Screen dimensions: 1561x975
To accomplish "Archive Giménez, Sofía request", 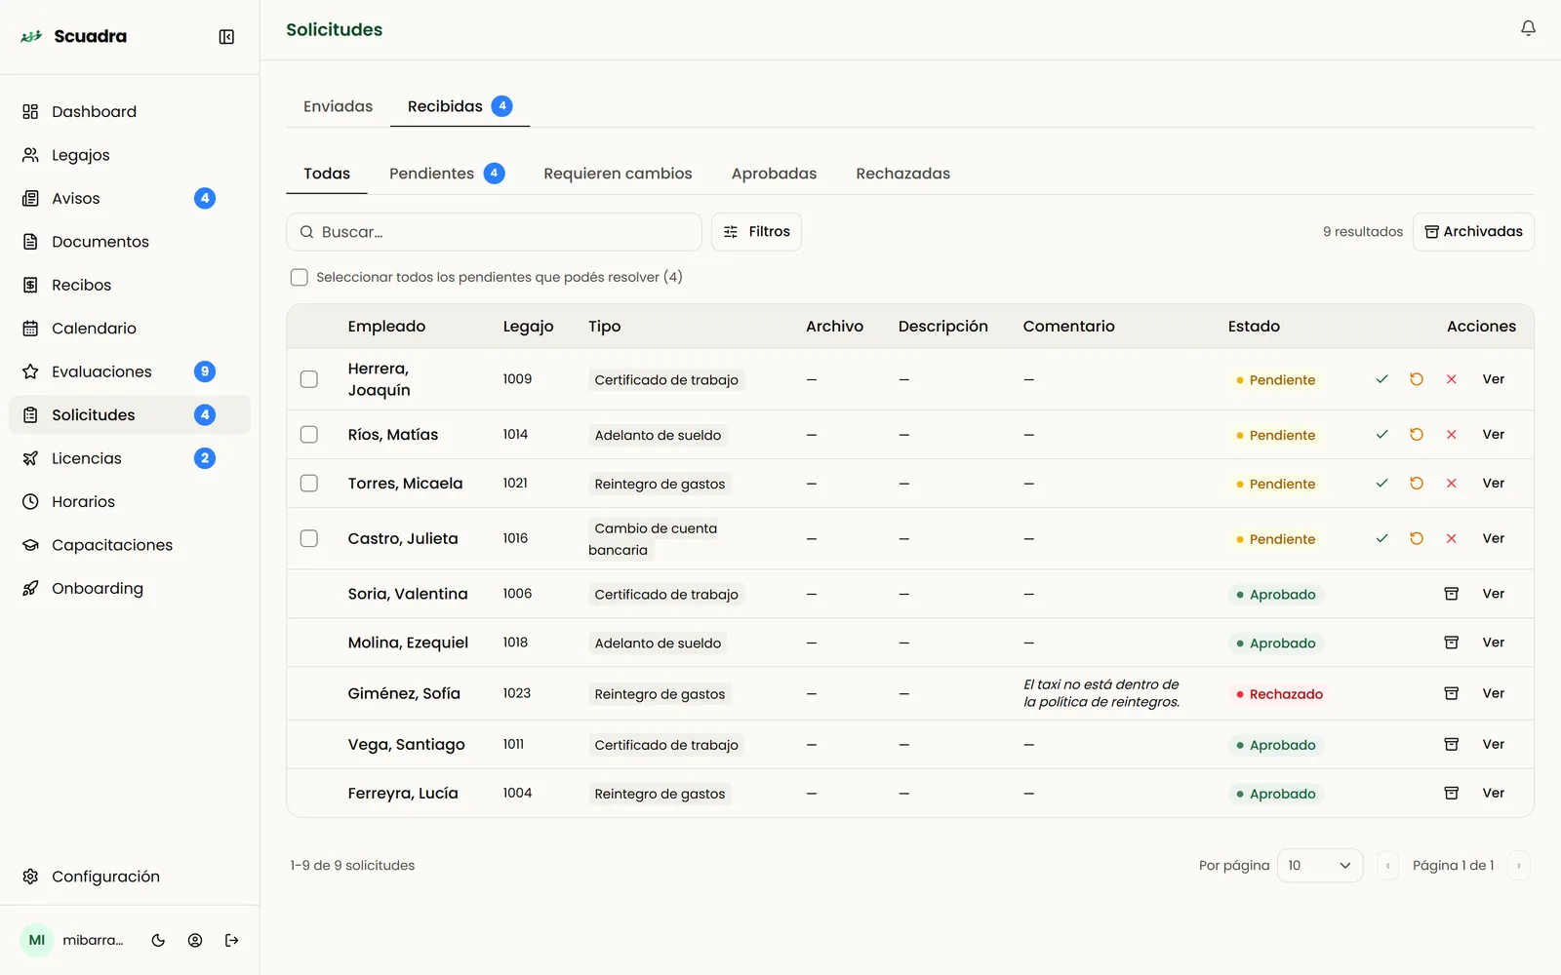I will [1451, 693].
